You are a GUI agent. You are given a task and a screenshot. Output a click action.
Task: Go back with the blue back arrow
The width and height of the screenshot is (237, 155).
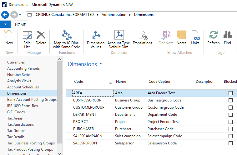pyautogui.click(x=5, y=15)
